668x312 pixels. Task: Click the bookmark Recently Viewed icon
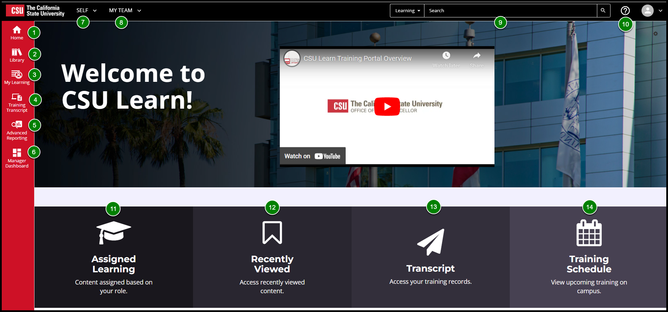(272, 232)
